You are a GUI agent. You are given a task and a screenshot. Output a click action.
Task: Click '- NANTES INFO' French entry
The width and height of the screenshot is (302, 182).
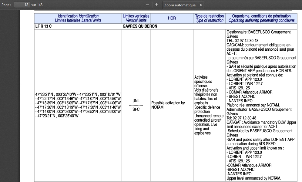240,101
